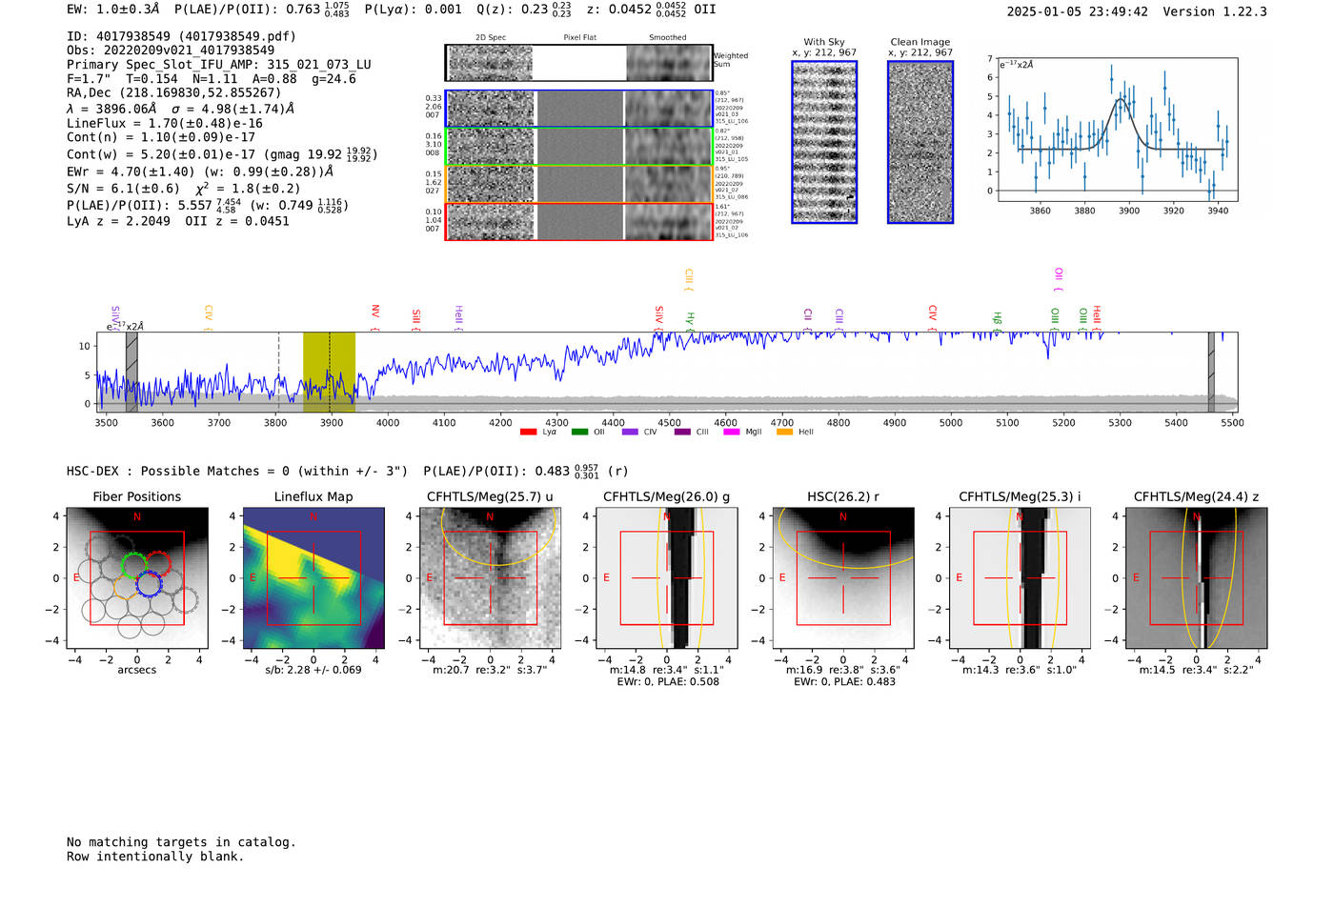The height and width of the screenshot is (908, 1334).
Task: Select the green-bordered fiber spectrum row
Action: click(x=578, y=147)
